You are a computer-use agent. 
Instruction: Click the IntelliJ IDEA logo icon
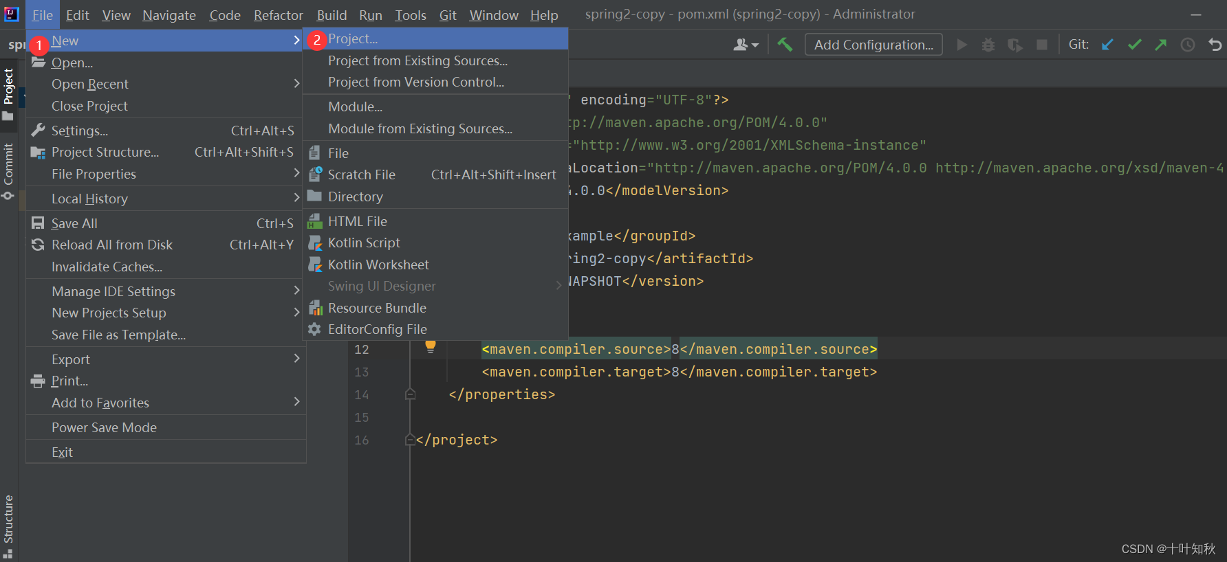(x=12, y=13)
